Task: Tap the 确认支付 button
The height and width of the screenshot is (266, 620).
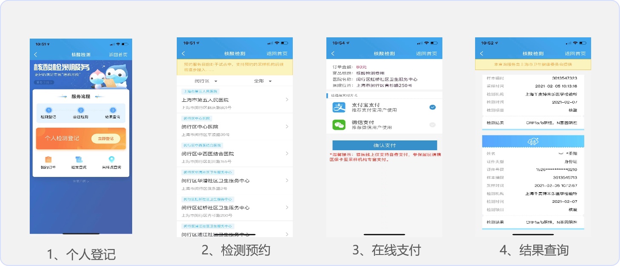Action: click(x=385, y=145)
